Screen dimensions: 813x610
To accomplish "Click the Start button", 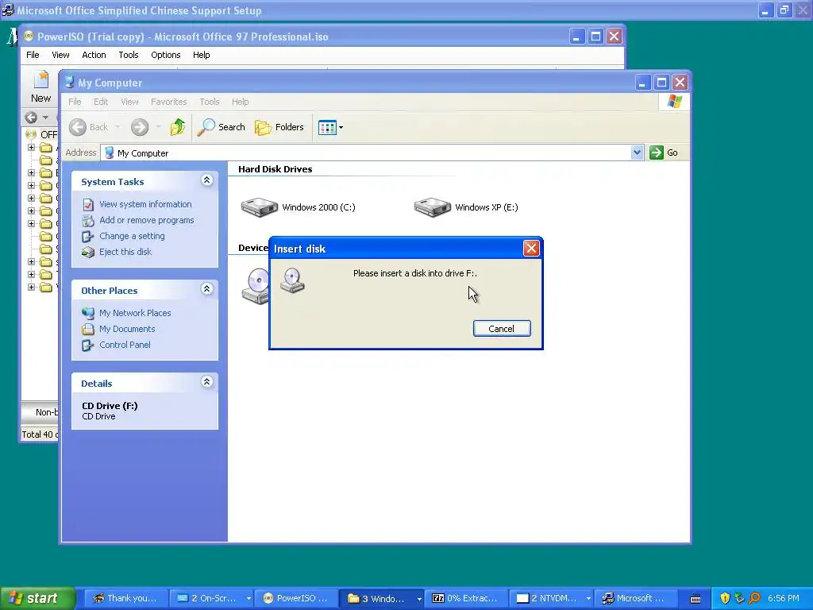I will click(x=37, y=598).
